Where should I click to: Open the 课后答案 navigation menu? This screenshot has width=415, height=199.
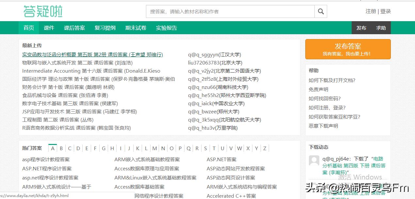pyautogui.click(x=74, y=28)
